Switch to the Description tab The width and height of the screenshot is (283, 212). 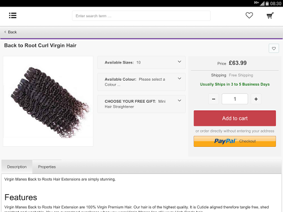17,167
